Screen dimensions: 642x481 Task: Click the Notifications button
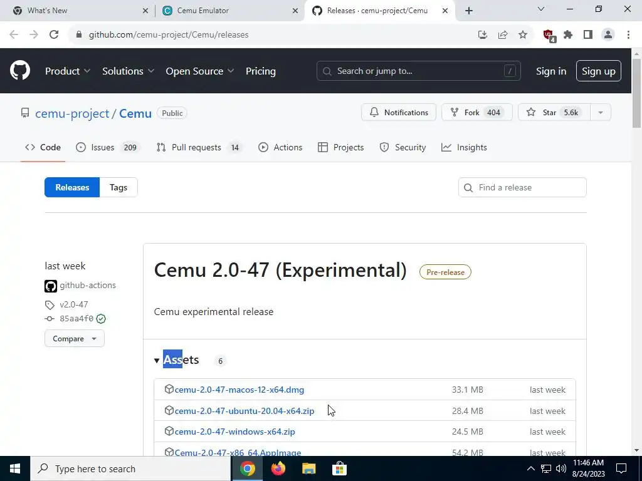(x=399, y=112)
